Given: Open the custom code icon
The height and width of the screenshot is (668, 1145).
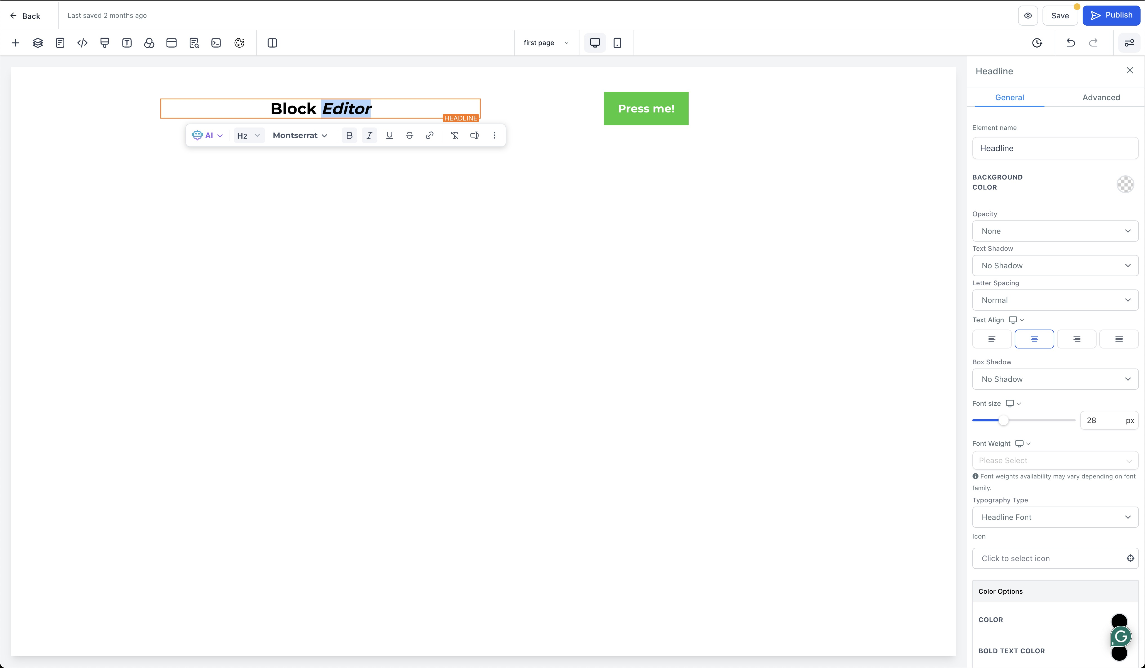Looking at the screenshot, I should (x=82, y=43).
